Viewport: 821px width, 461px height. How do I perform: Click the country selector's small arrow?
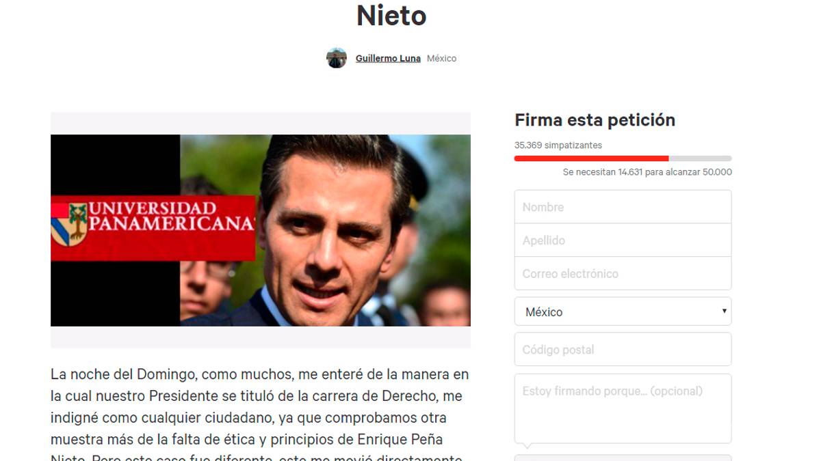tap(724, 311)
